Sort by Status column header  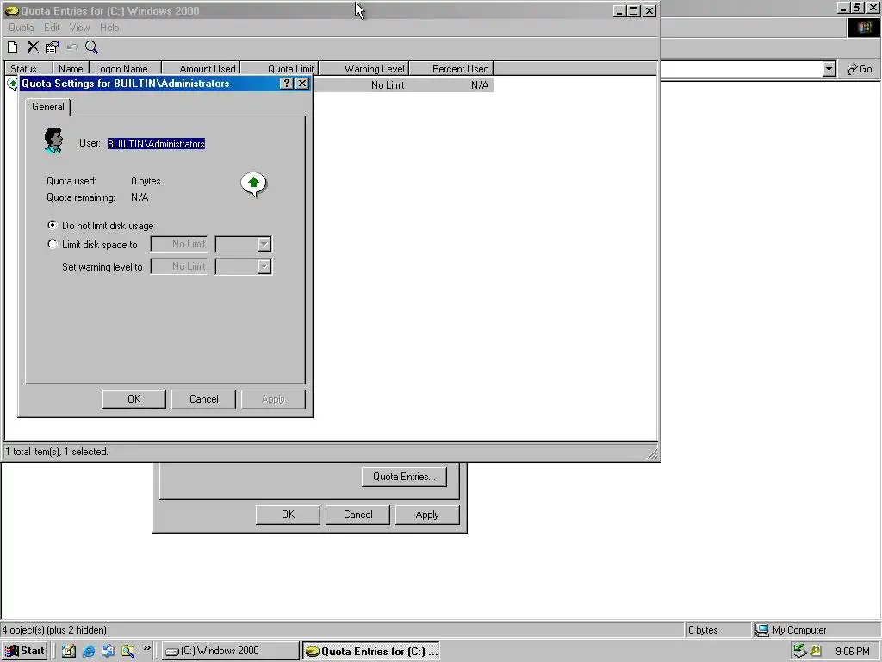(28, 69)
